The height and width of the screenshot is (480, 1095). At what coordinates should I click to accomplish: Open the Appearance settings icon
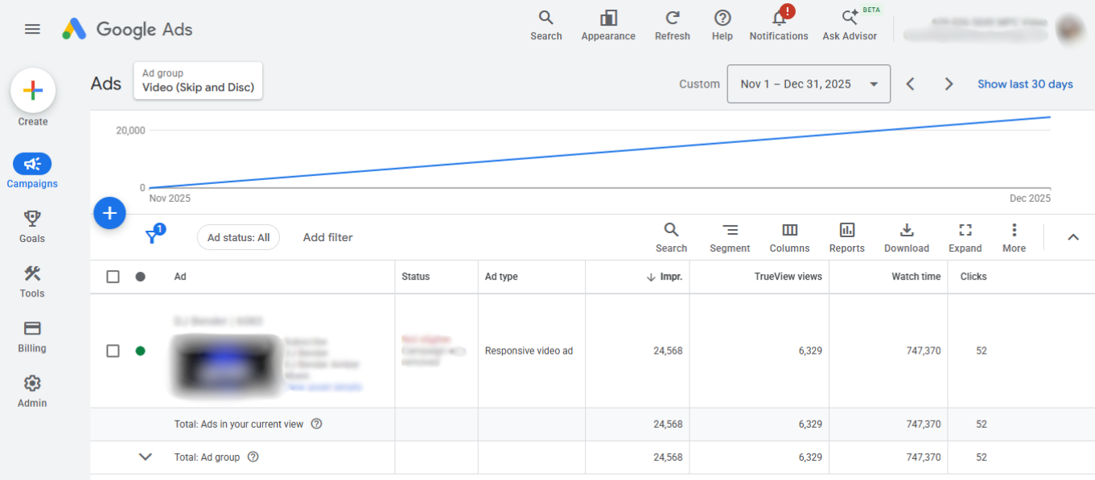608,18
